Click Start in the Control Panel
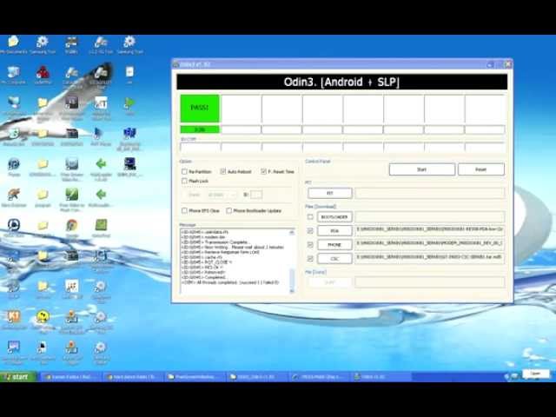Viewport: 556px width, 417px height. tap(422, 169)
